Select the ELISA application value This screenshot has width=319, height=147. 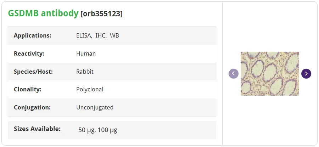pyautogui.click(x=84, y=36)
